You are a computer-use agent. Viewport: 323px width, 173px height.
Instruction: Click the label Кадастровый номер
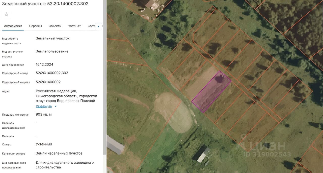pos(15,73)
